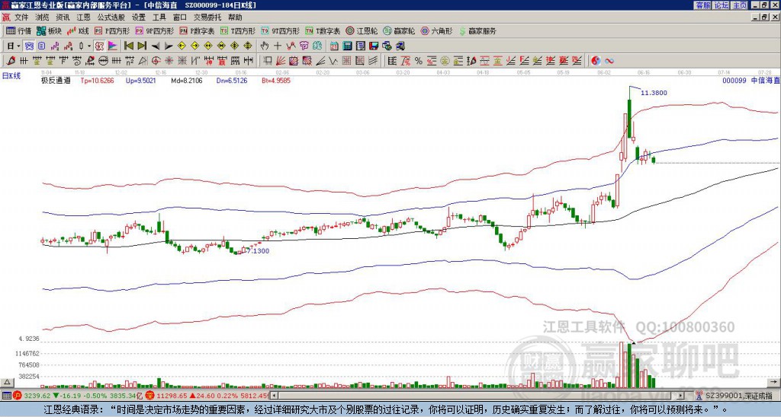Click the 11.3800 high price label
The height and width of the screenshot is (417, 781).
click(654, 93)
